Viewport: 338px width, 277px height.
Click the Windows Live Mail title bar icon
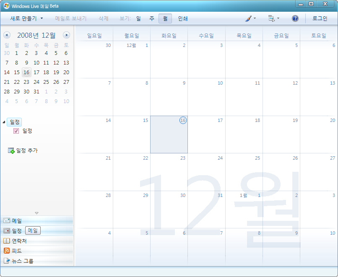tap(6, 6)
